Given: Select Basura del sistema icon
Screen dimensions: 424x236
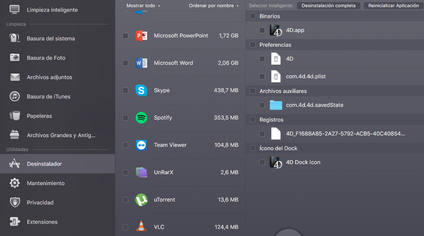Looking at the screenshot, I should click(x=15, y=38).
